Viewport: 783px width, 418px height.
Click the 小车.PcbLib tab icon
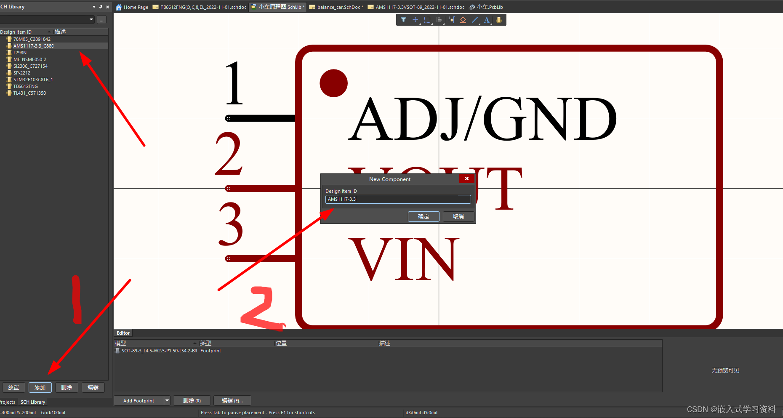pos(472,7)
